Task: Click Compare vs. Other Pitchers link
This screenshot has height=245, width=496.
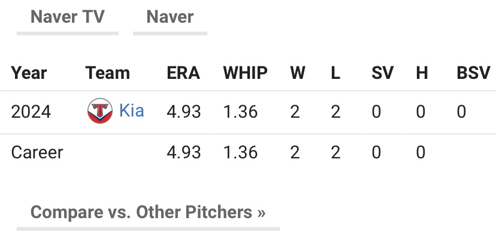Action: (x=148, y=212)
